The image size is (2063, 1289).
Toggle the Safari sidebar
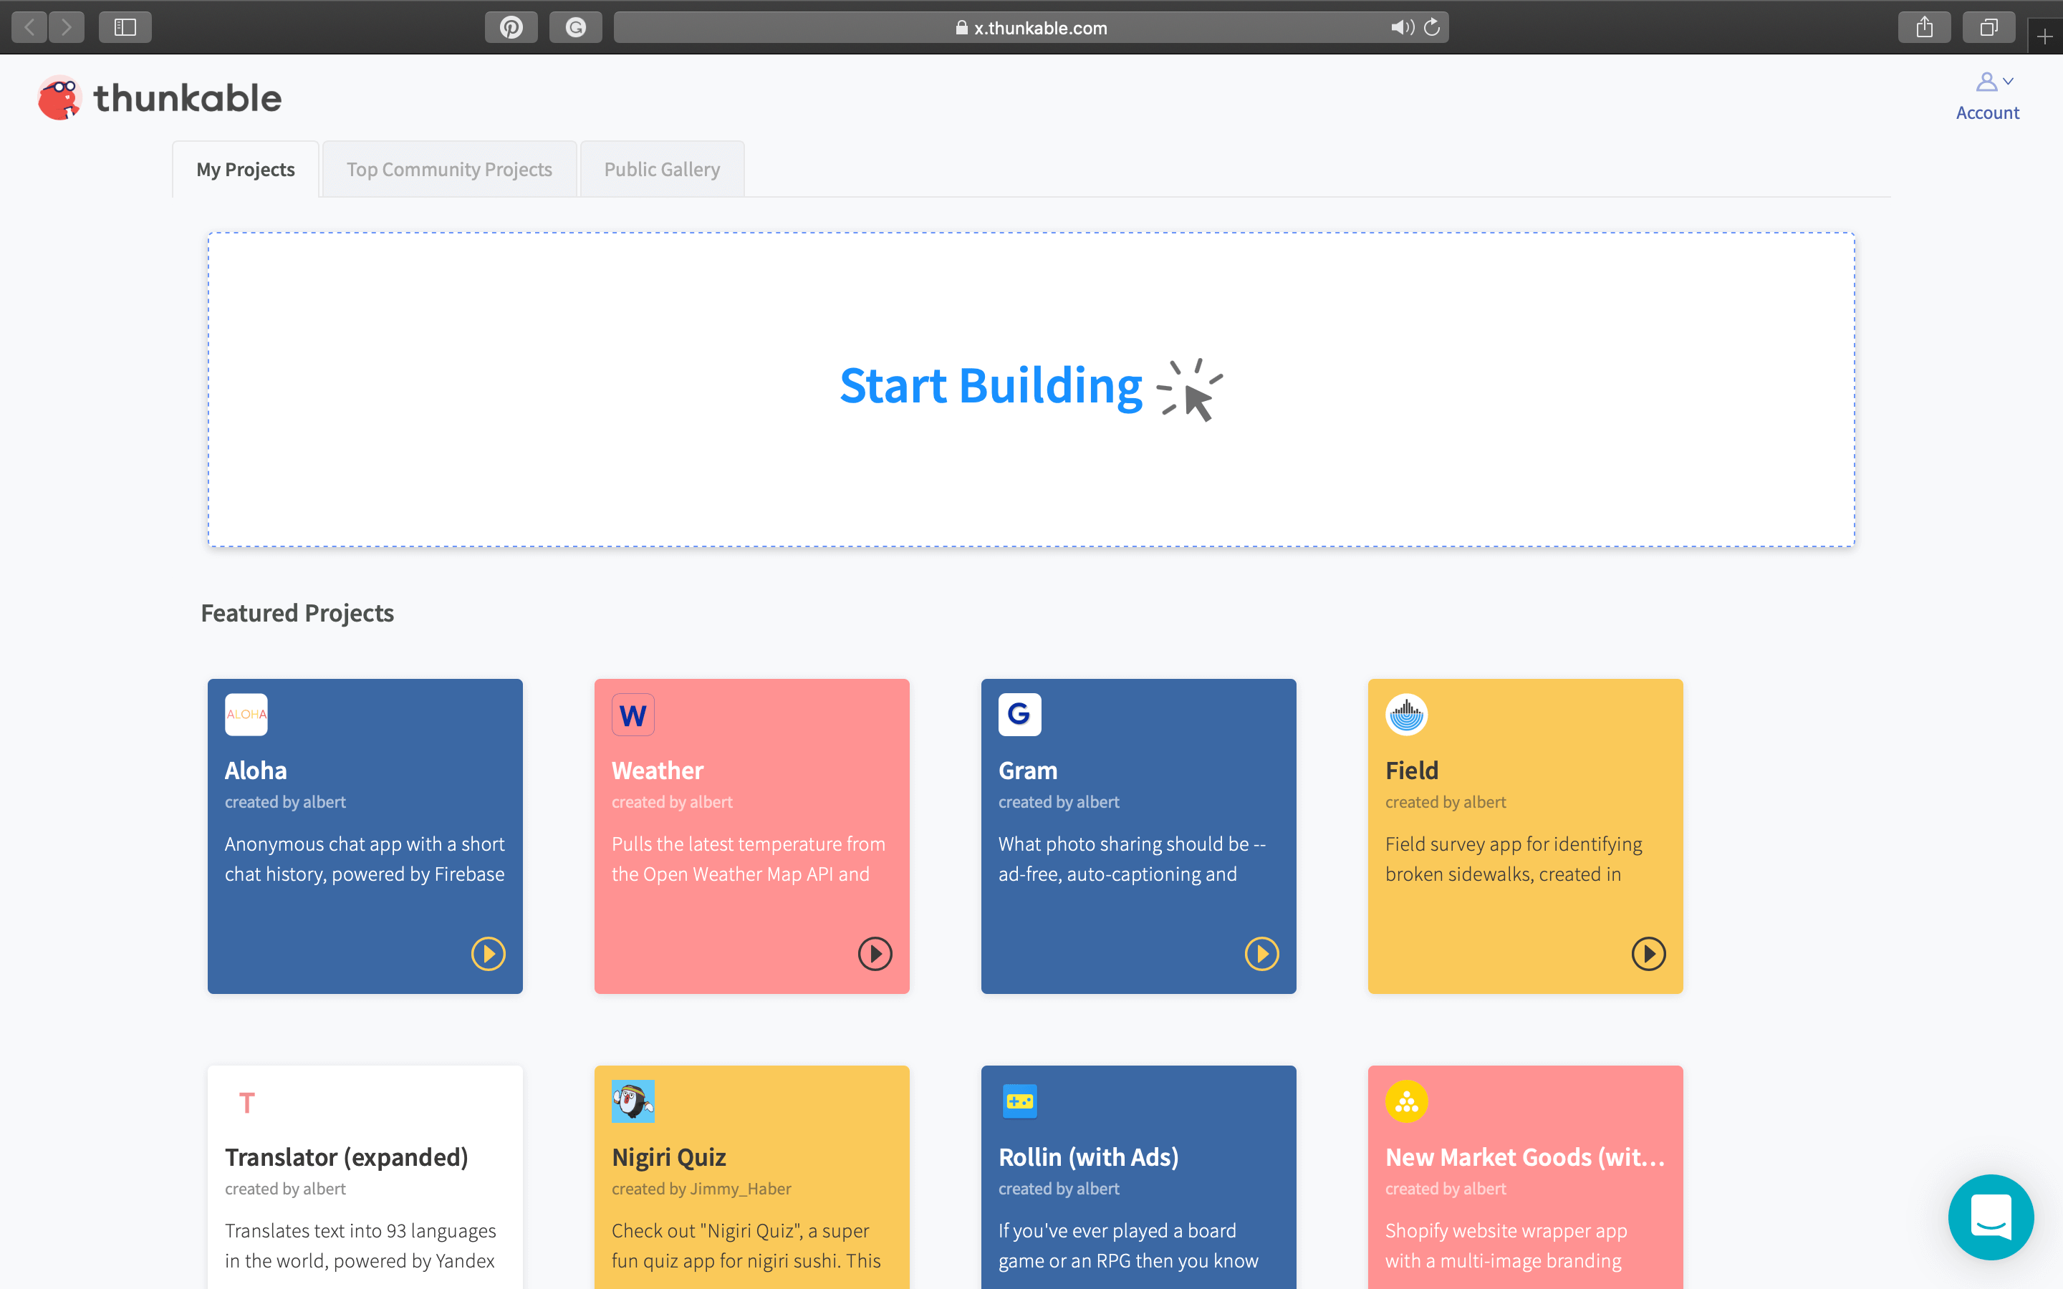(125, 27)
